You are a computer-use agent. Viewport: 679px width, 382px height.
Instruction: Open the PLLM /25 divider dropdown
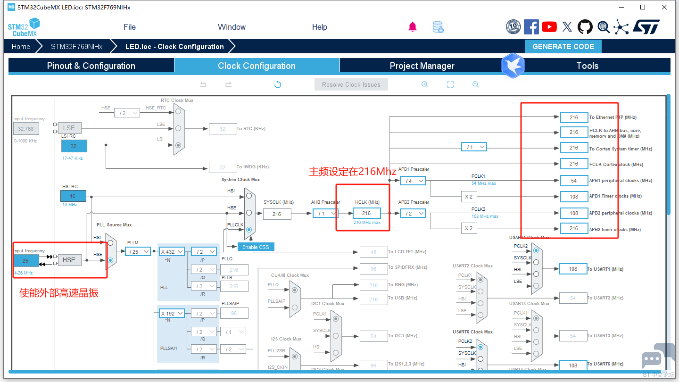click(x=138, y=252)
